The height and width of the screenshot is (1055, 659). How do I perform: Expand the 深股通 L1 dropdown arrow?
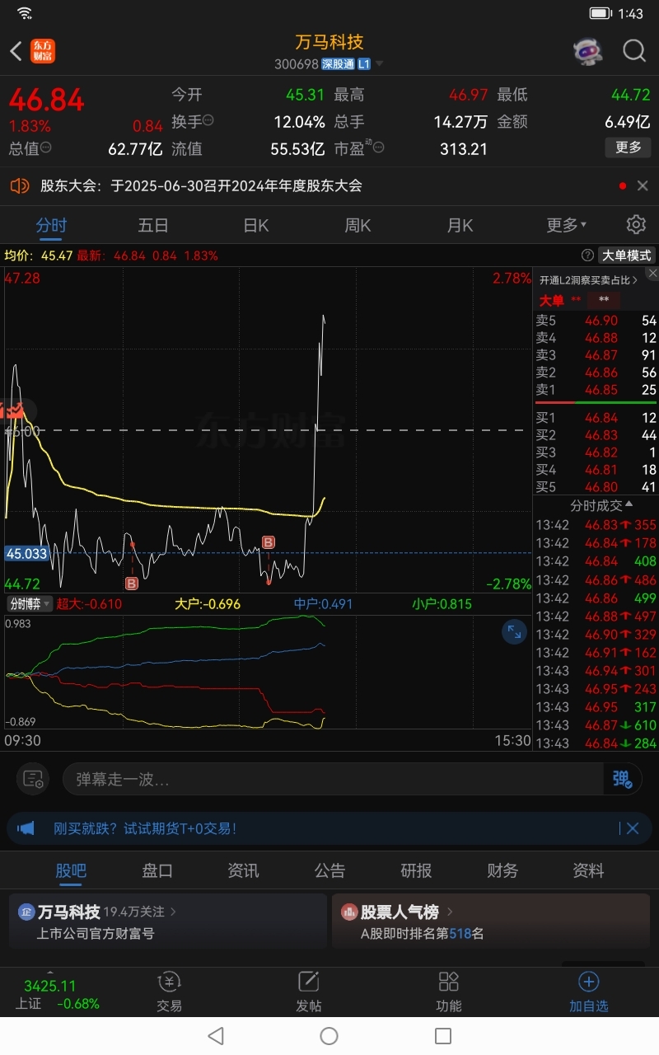(x=380, y=63)
